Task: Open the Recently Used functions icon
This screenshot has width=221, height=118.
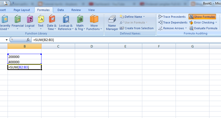Action: pos(5,19)
